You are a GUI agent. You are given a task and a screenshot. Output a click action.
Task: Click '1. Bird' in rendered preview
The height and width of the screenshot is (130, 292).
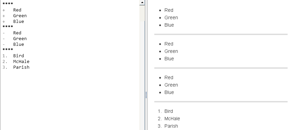click(x=166, y=111)
